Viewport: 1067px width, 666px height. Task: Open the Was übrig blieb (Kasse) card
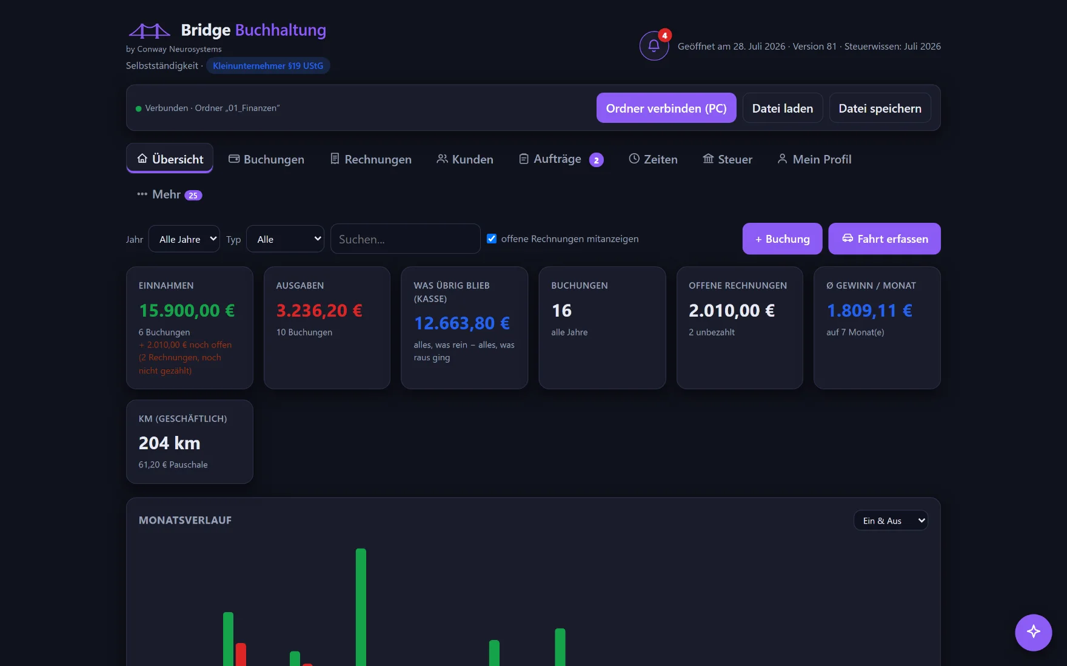click(464, 328)
